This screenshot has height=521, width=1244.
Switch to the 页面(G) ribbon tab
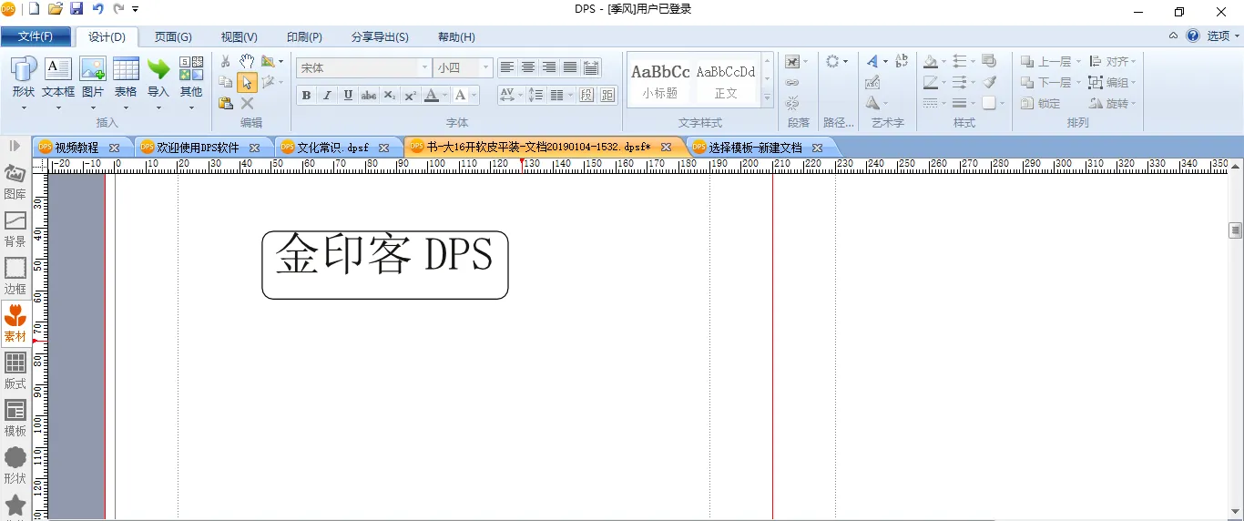(173, 37)
